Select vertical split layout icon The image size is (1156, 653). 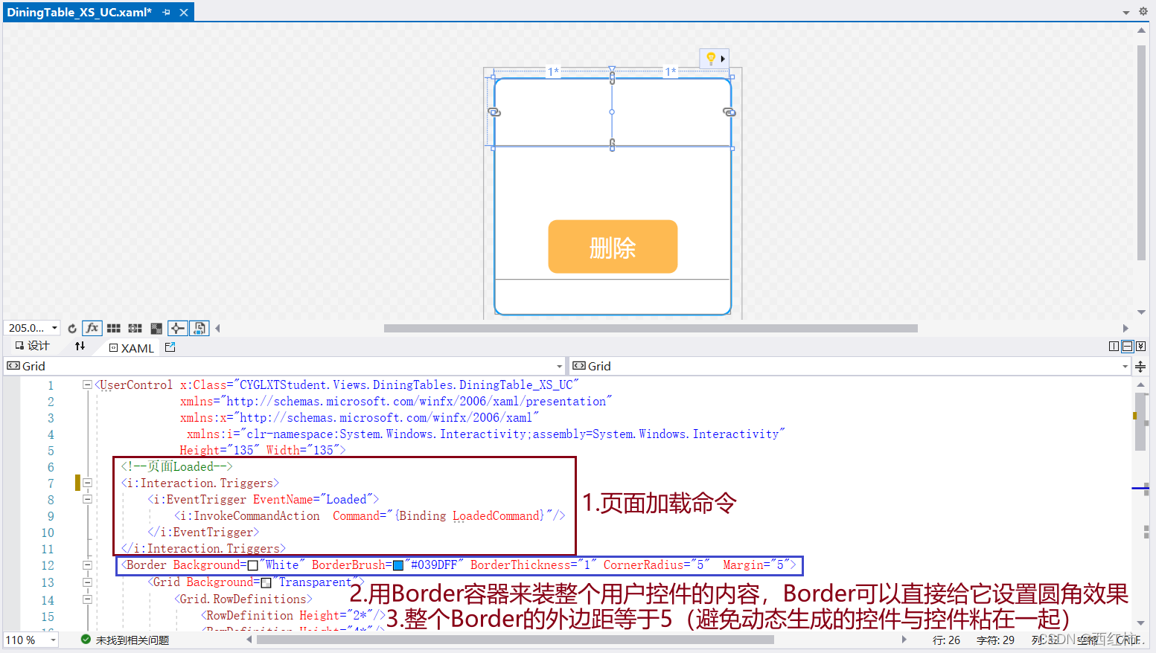coord(1114,347)
